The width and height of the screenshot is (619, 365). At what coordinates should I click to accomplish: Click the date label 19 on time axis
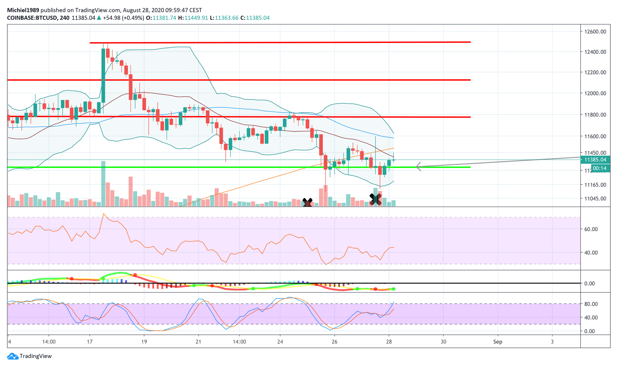coord(144,342)
